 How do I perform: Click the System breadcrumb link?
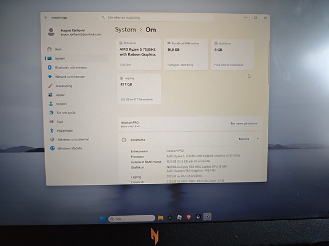tap(125, 30)
